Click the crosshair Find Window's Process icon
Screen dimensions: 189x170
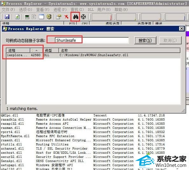pos(83,17)
